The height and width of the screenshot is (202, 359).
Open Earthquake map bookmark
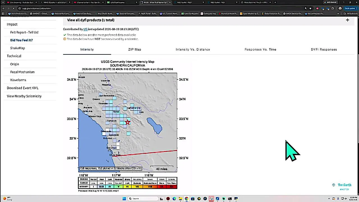coord(208,13)
